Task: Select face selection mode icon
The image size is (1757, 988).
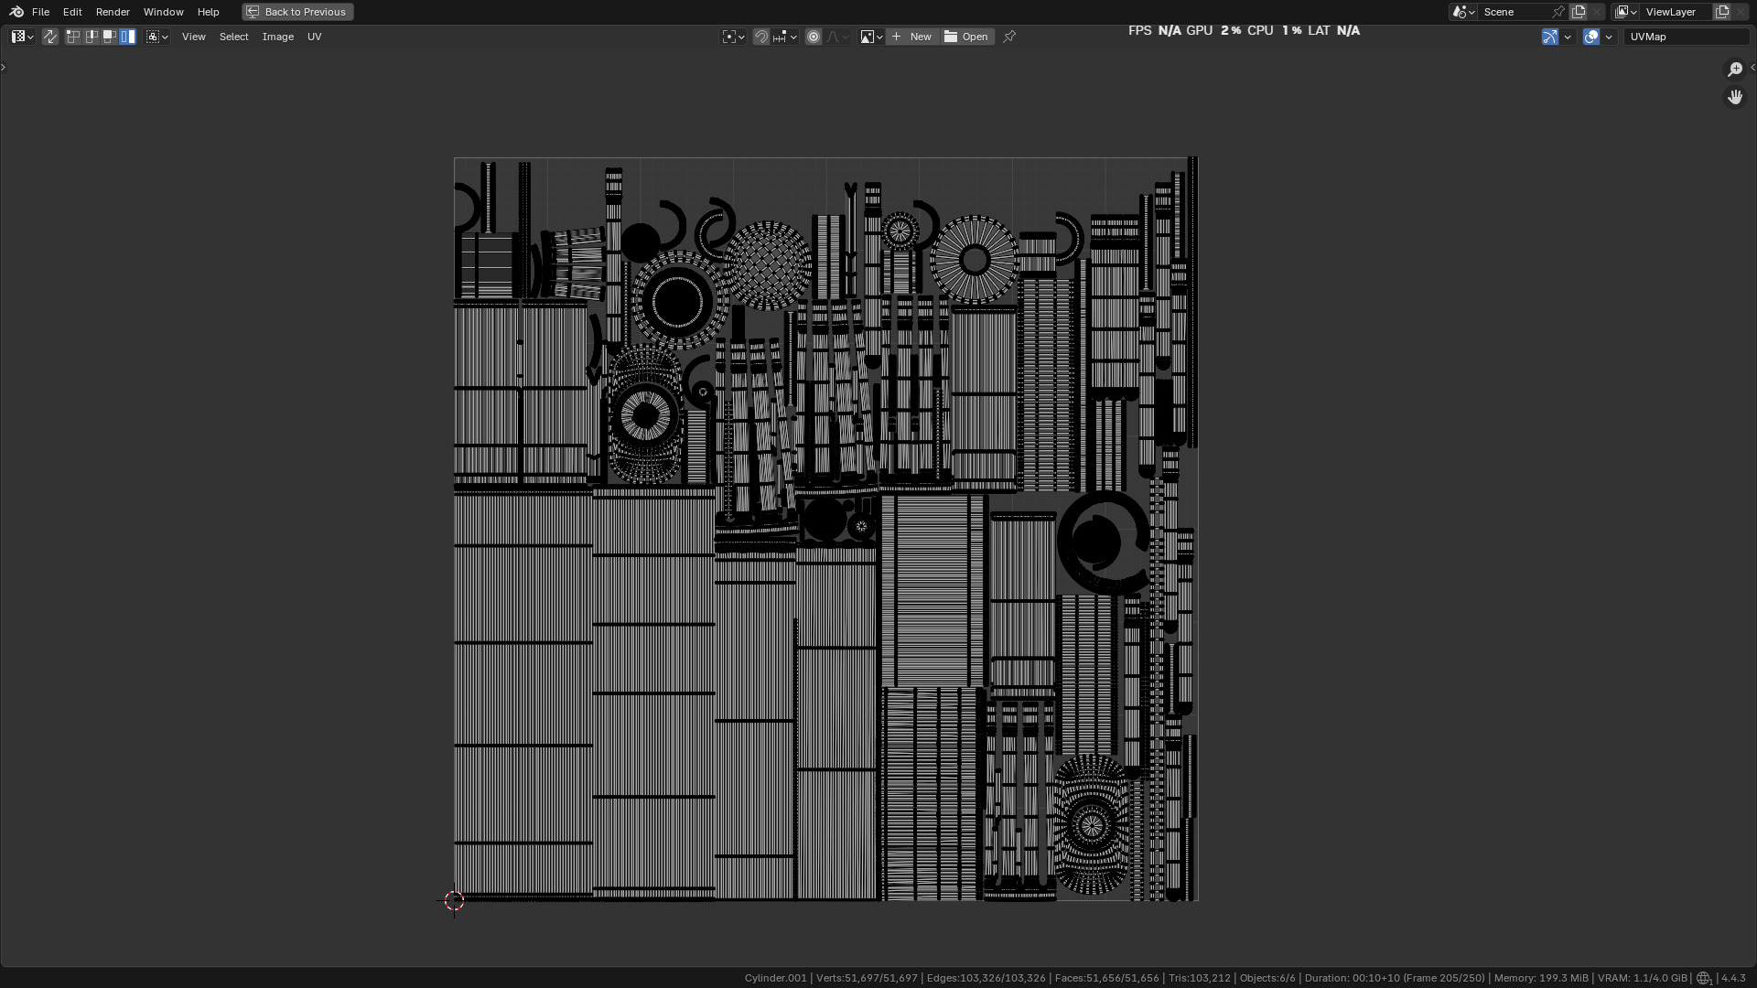Action: coord(110,37)
